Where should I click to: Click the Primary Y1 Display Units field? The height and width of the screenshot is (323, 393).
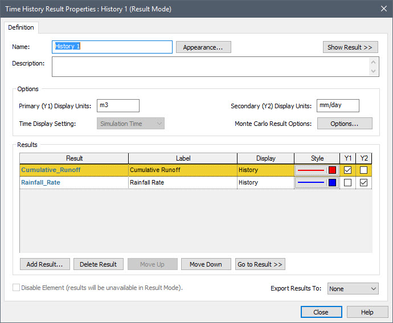[x=118, y=106]
